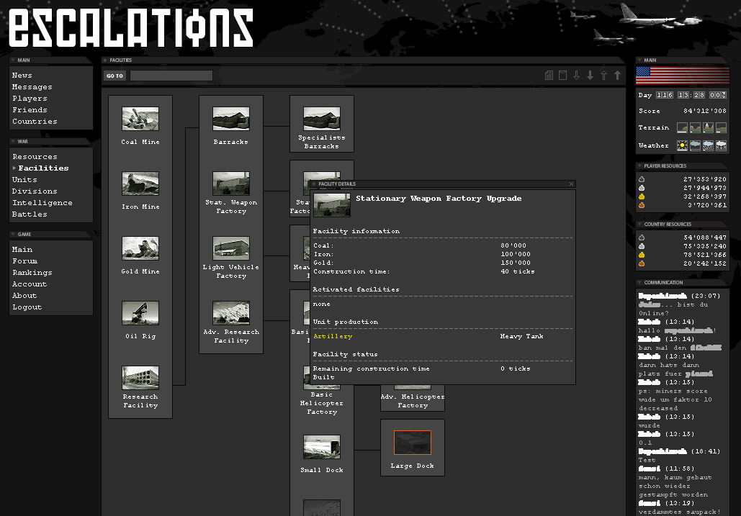This screenshot has height=516, width=741.
Task: Click the Go To text input field
Action: pyautogui.click(x=171, y=76)
